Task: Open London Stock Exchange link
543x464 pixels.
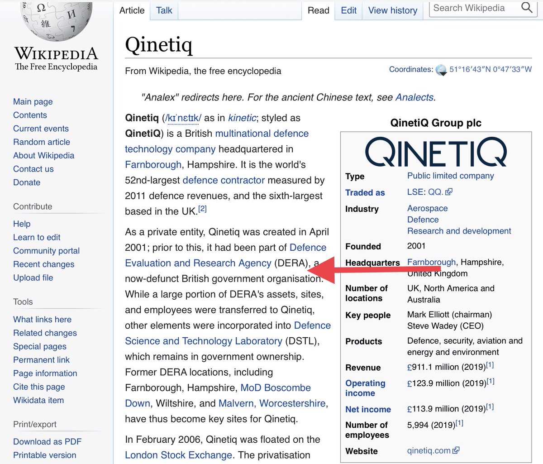Action: click(x=178, y=455)
